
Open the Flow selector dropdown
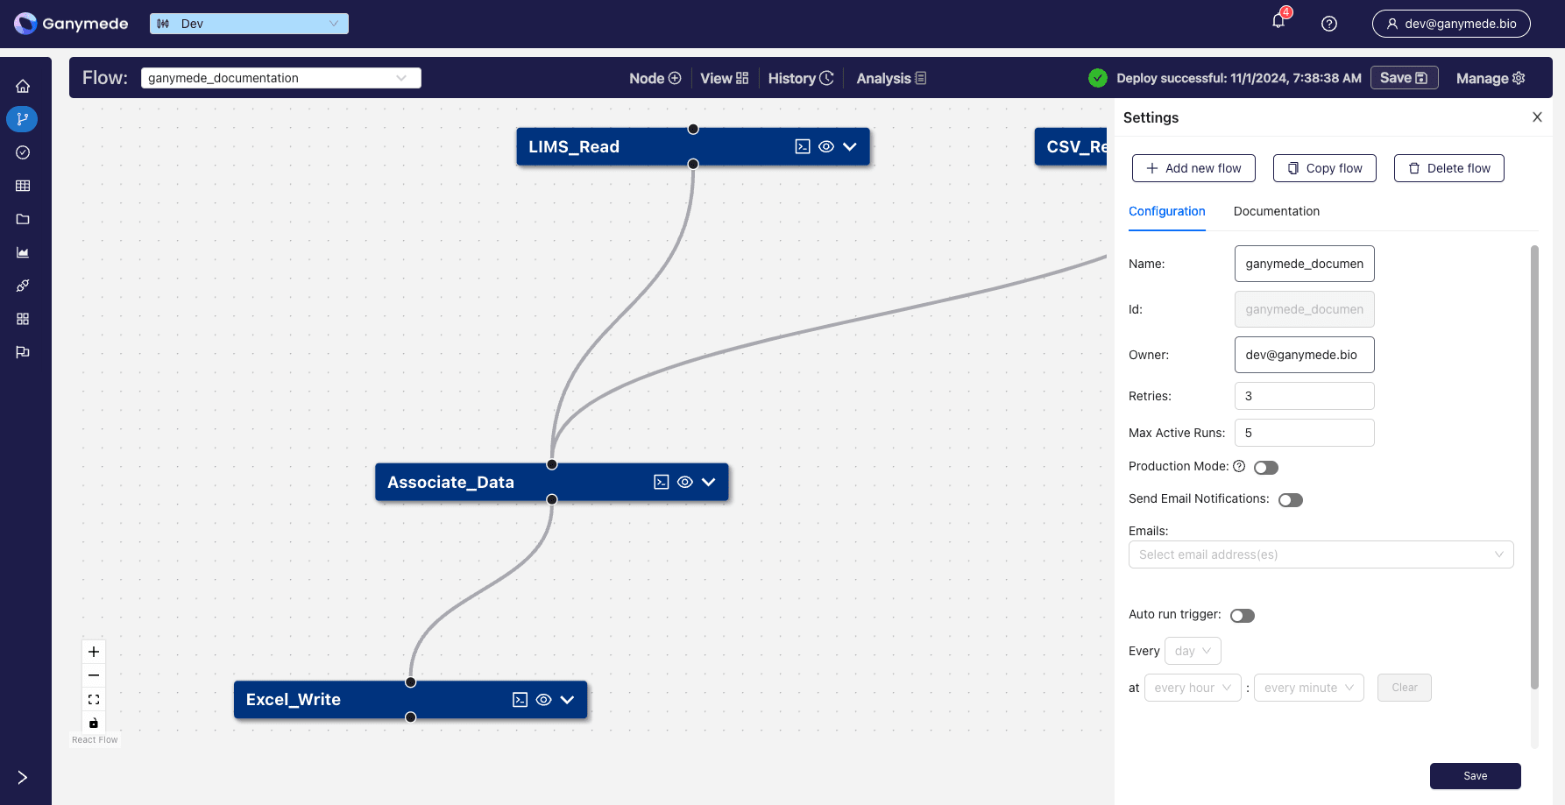tap(280, 78)
